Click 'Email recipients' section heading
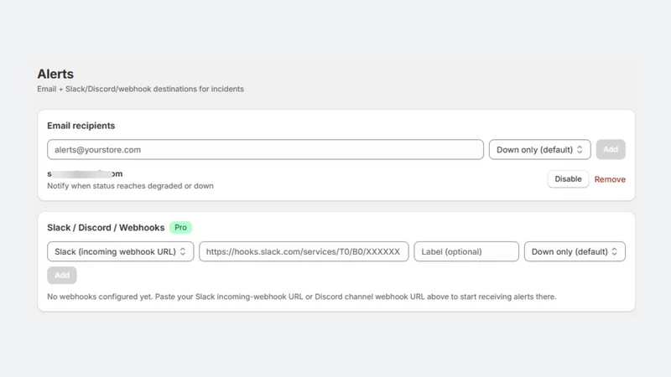Image resolution: width=671 pixels, height=377 pixels. point(81,126)
